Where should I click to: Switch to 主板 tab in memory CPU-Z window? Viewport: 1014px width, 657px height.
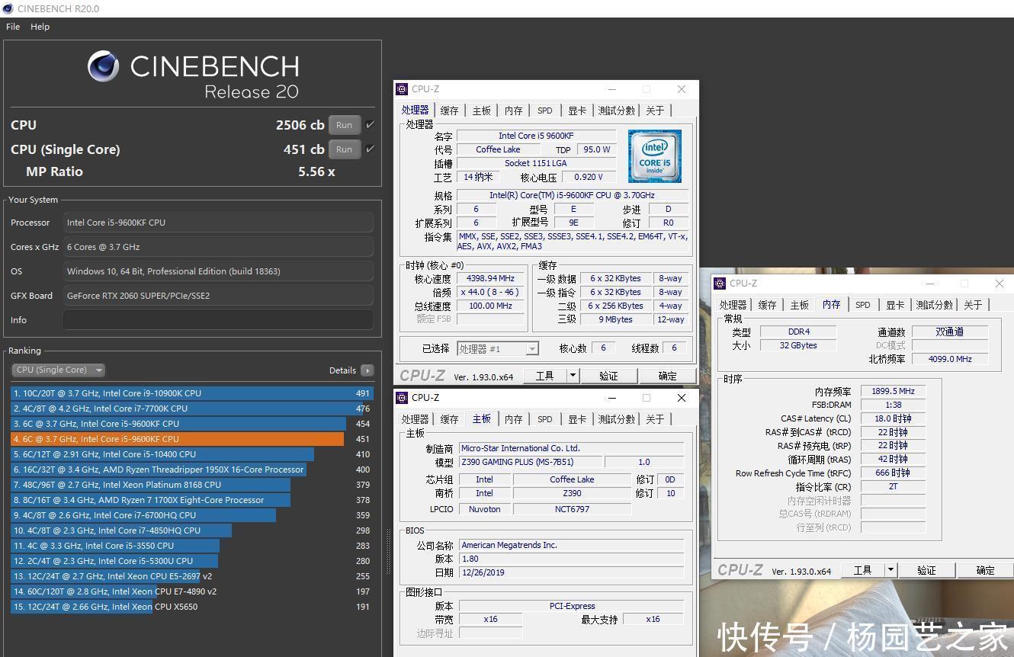tap(799, 305)
